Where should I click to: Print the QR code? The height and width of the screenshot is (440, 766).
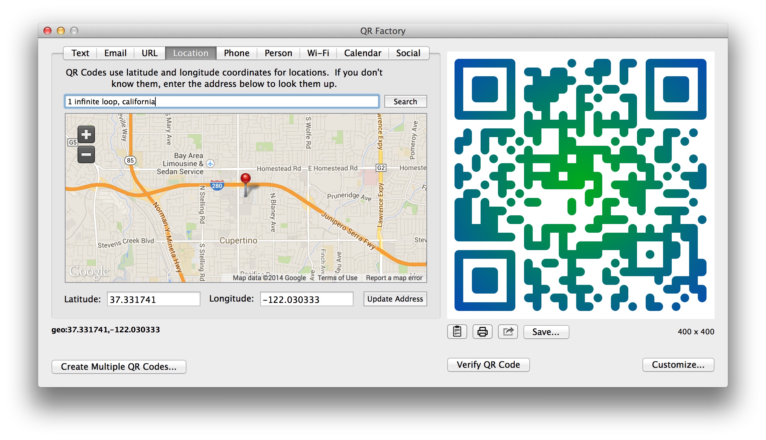(x=483, y=331)
